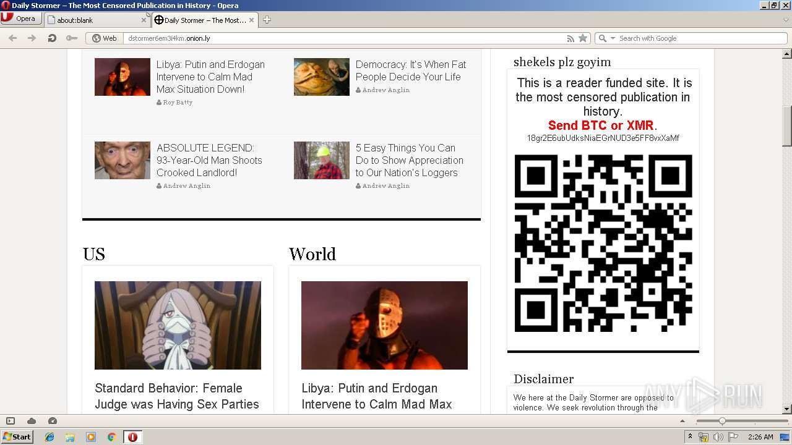Open search engine dropdown arrow
Viewport: 792px width, 445px height.
coord(613,38)
